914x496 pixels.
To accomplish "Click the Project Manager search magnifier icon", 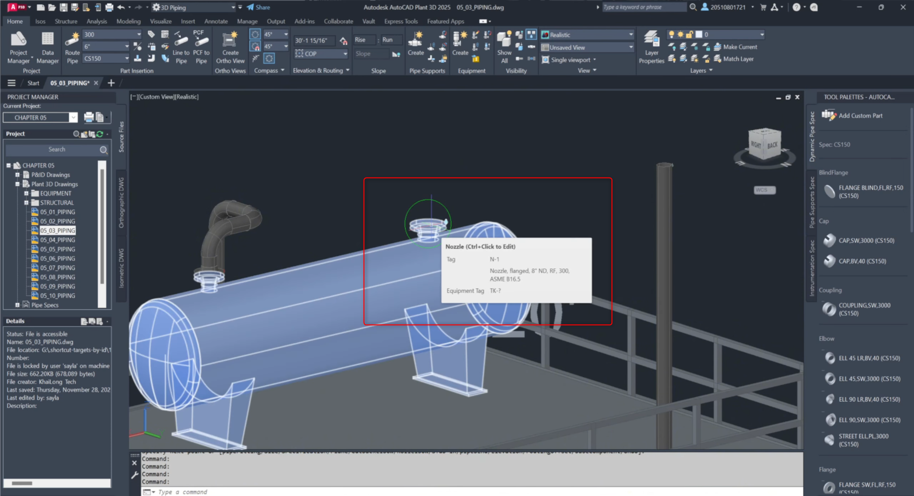I will tap(103, 149).
